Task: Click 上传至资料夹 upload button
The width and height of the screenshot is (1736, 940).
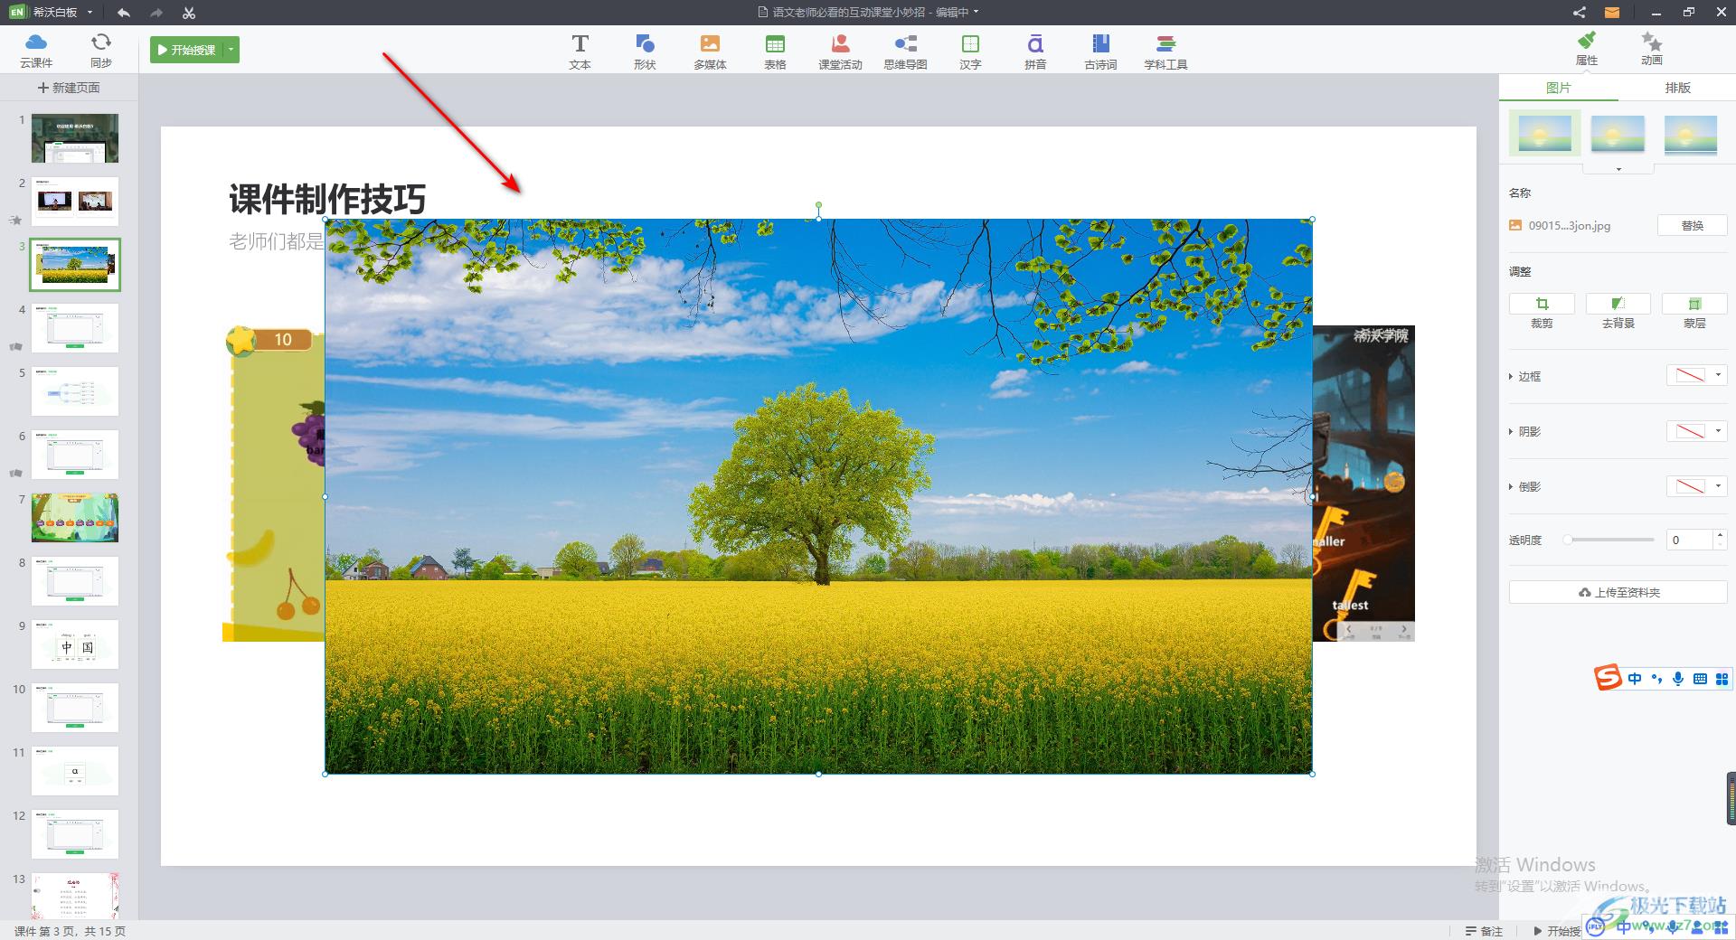Action: [x=1618, y=592]
